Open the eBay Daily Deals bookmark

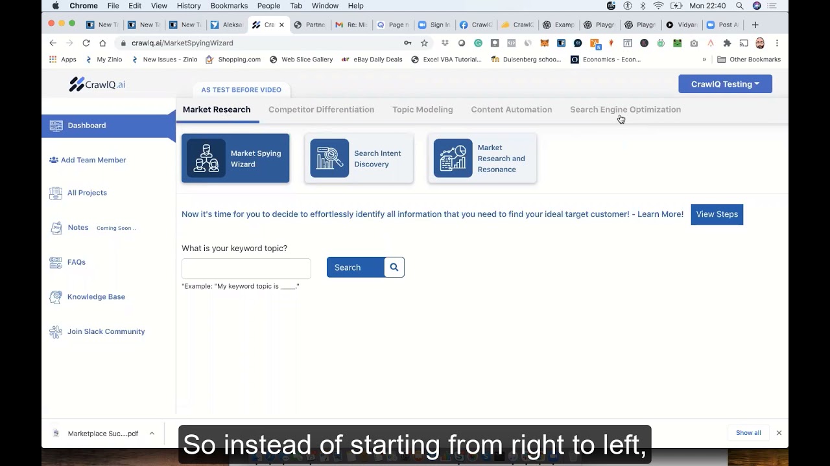click(372, 60)
